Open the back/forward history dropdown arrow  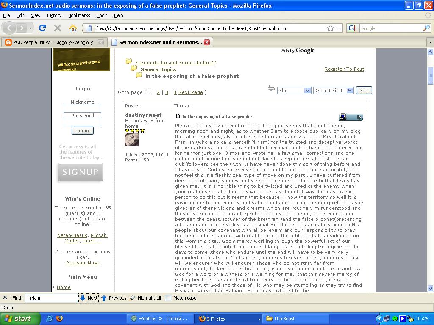30,28
